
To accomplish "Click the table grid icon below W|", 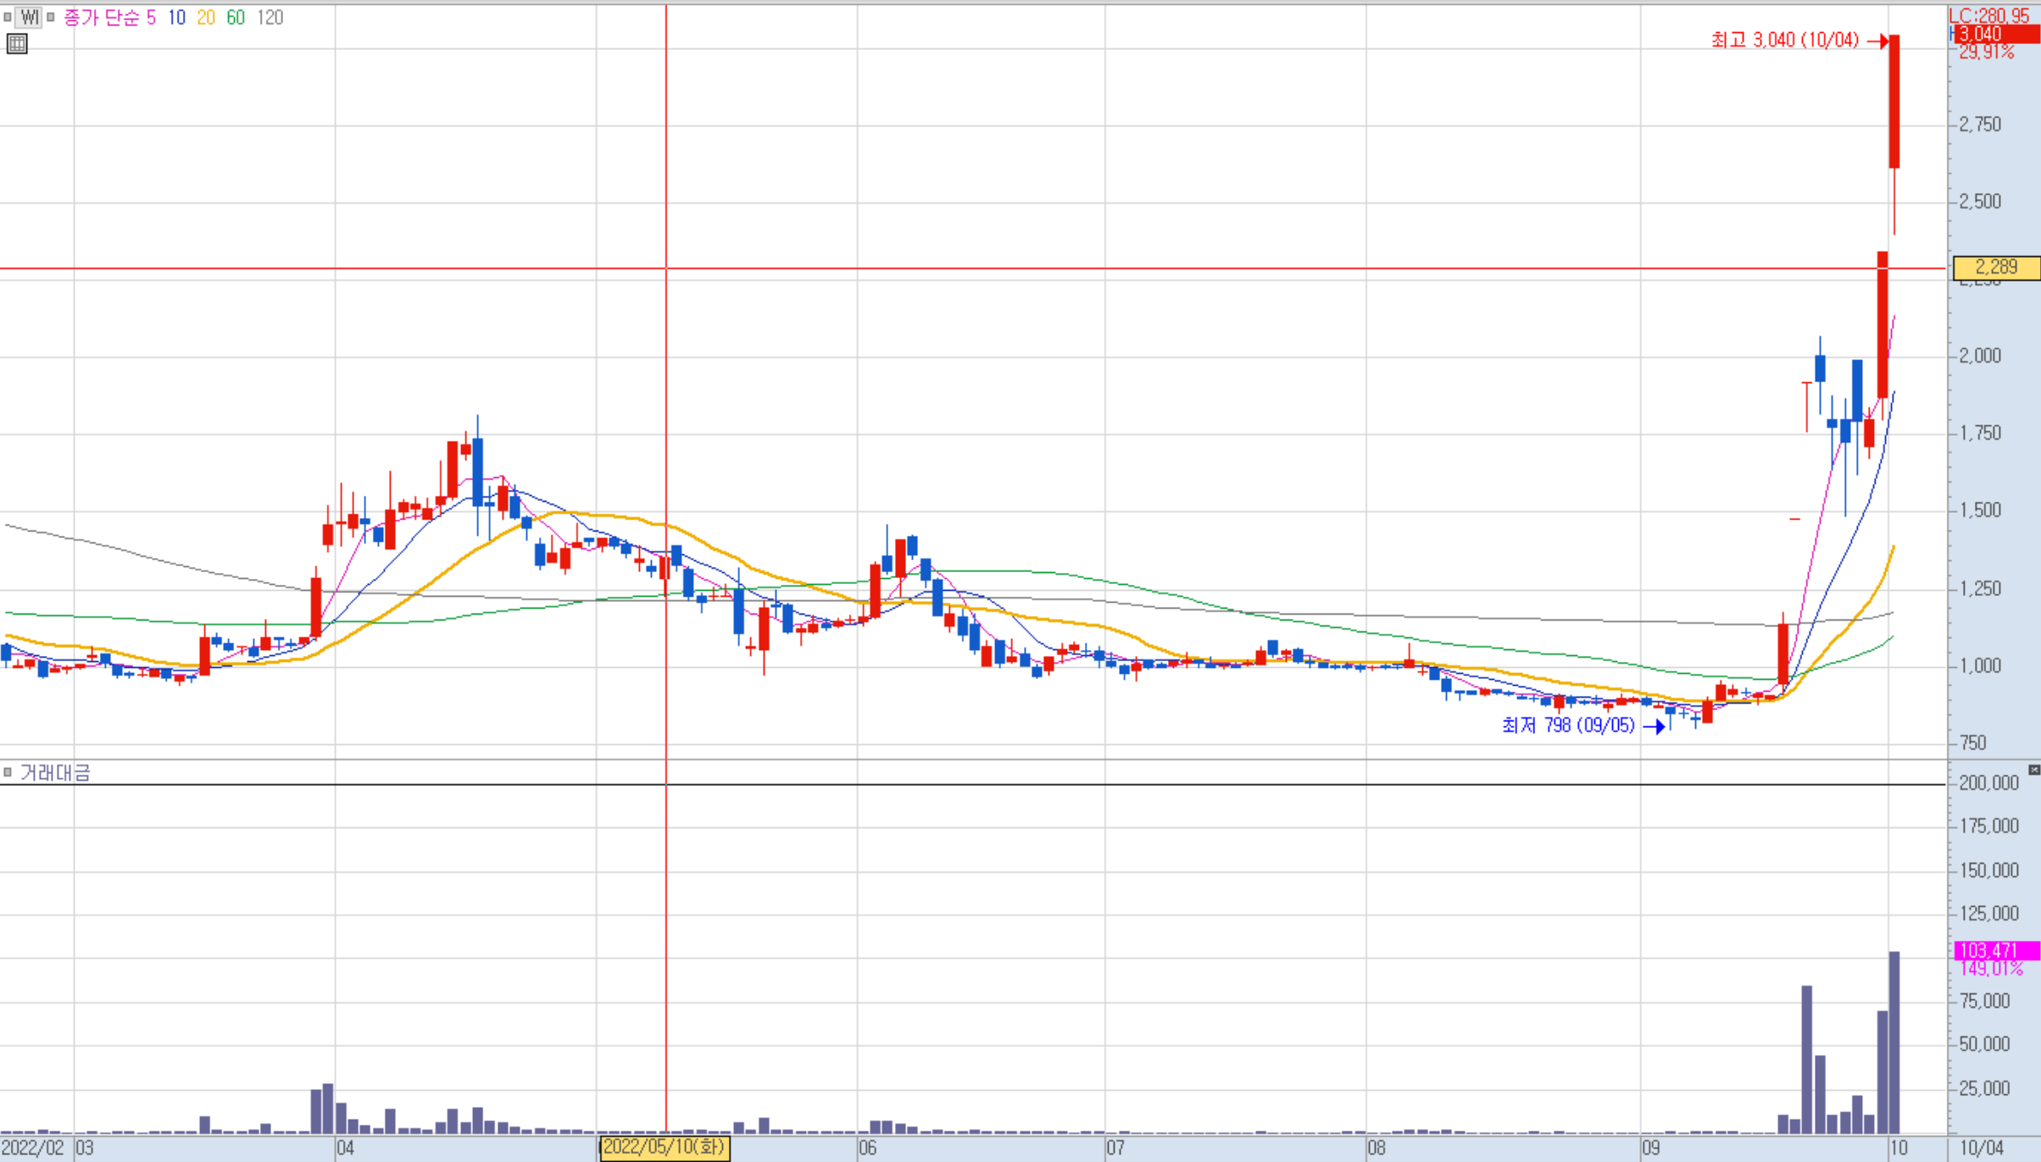I will [x=17, y=44].
